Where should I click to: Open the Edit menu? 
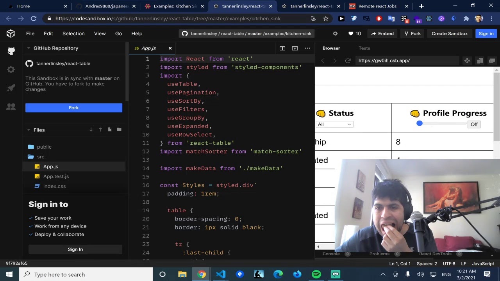coord(48,34)
